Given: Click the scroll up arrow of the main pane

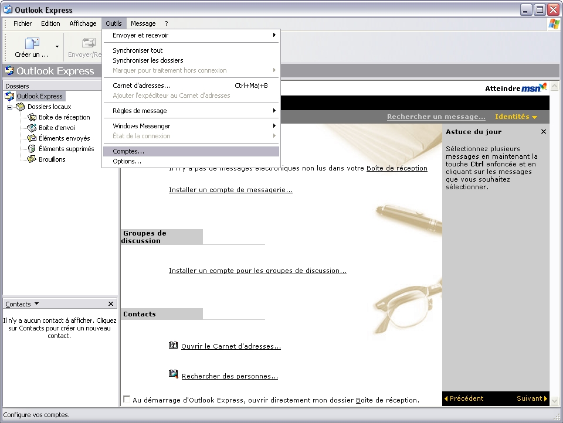Looking at the screenshot, I should 555,86.
